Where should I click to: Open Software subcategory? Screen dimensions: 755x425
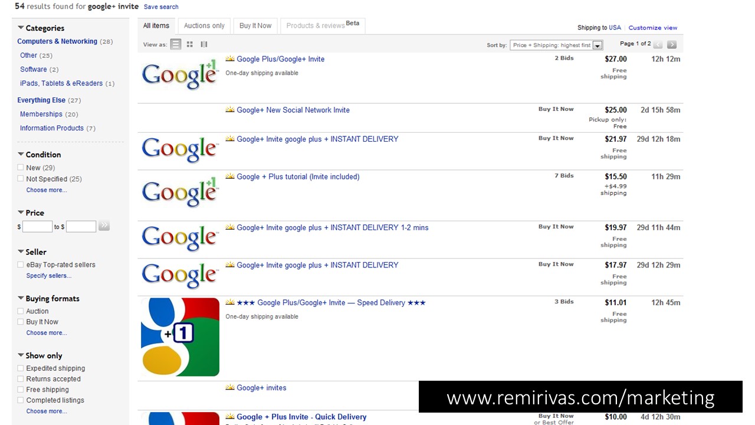pos(34,70)
